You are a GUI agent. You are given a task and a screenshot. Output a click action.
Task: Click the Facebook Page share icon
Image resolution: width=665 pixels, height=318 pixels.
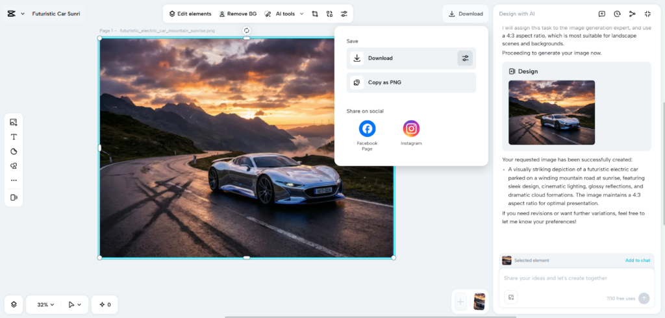(367, 128)
